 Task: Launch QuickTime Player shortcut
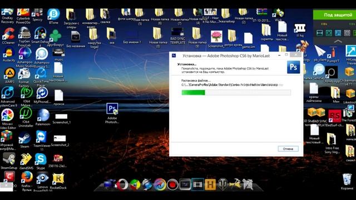[41, 77]
